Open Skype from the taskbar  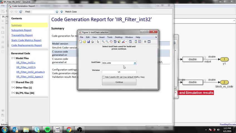(37, 130)
